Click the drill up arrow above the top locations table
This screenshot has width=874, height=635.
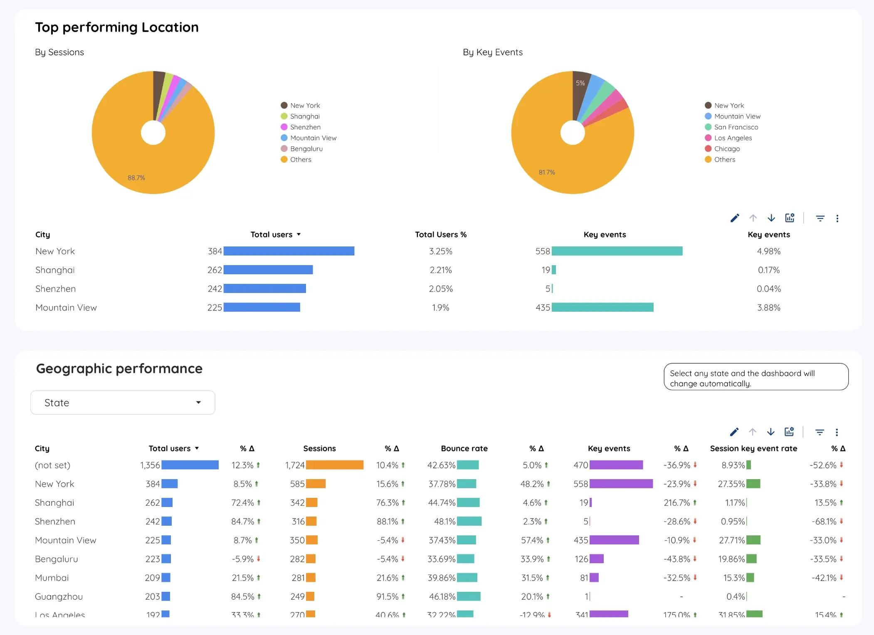[753, 218]
